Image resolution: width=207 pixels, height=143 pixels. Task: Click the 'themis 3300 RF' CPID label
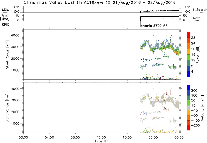pyautogui.click(x=154, y=26)
